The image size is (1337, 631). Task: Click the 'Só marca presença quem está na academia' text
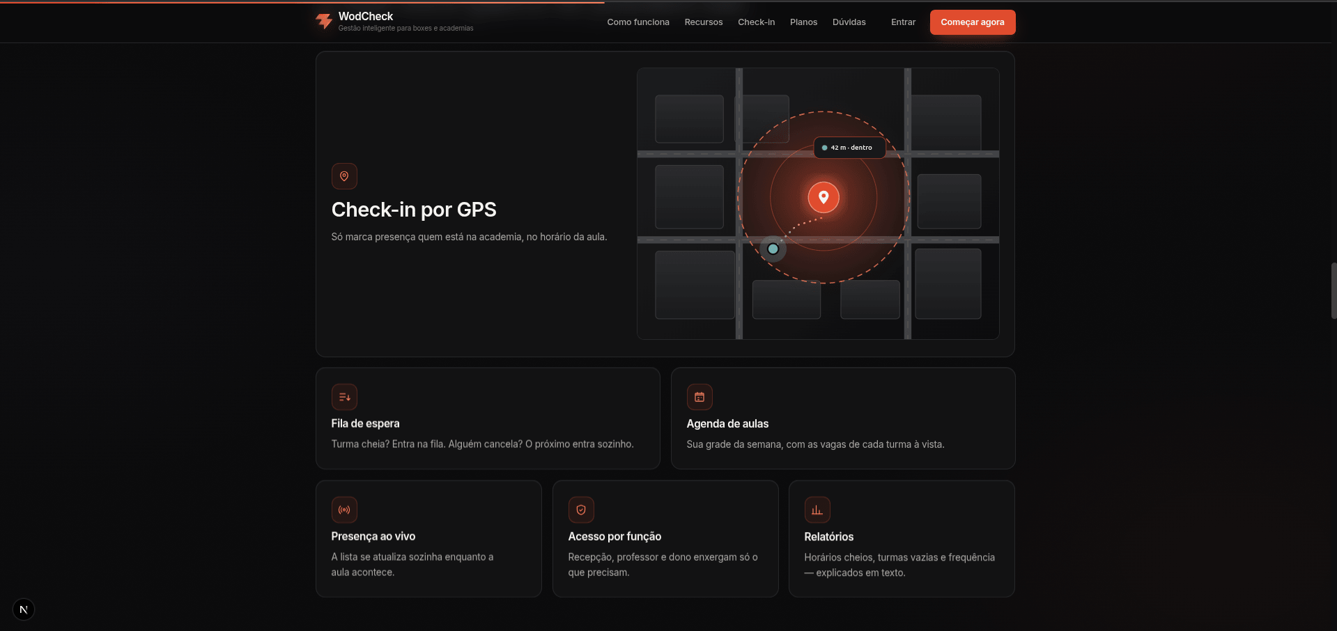(469, 237)
